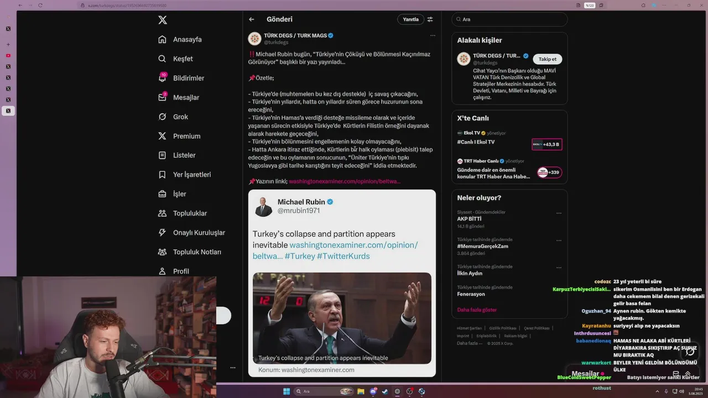
Task: Open Steam from the taskbar
Action: (385, 391)
